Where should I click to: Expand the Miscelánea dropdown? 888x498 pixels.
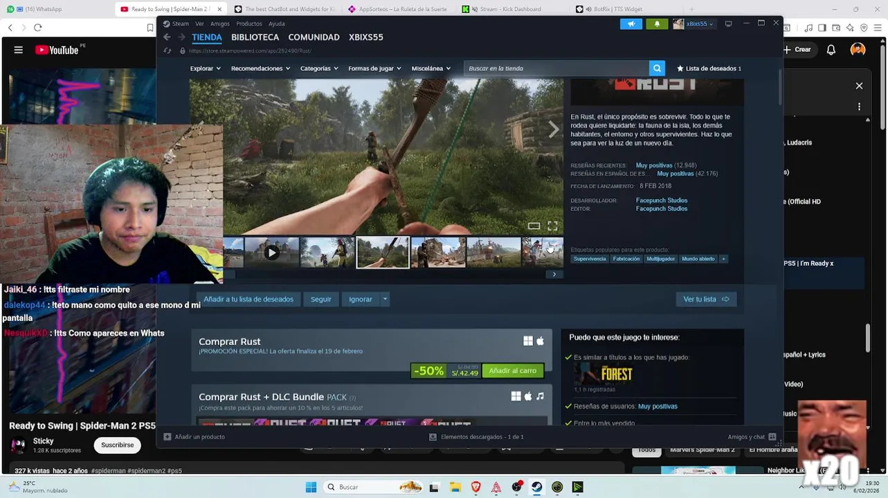[x=431, y=68]
